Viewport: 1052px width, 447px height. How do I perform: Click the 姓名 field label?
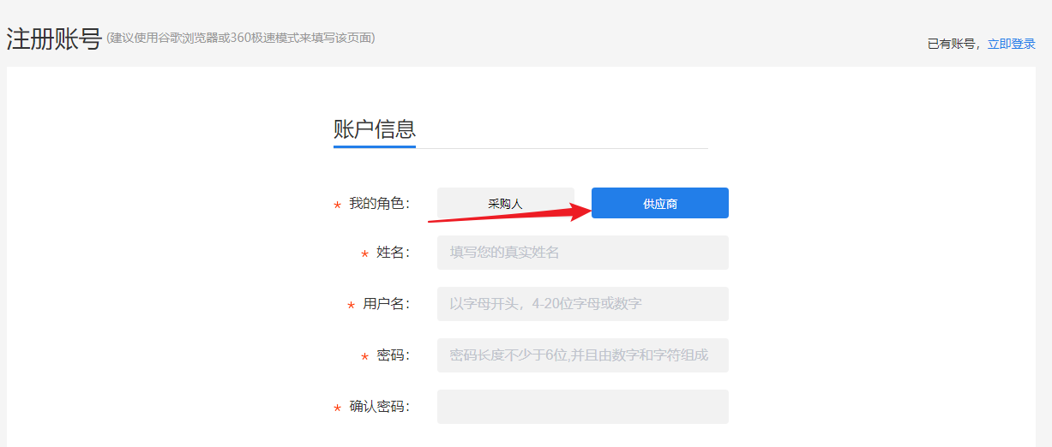[392, 253]
